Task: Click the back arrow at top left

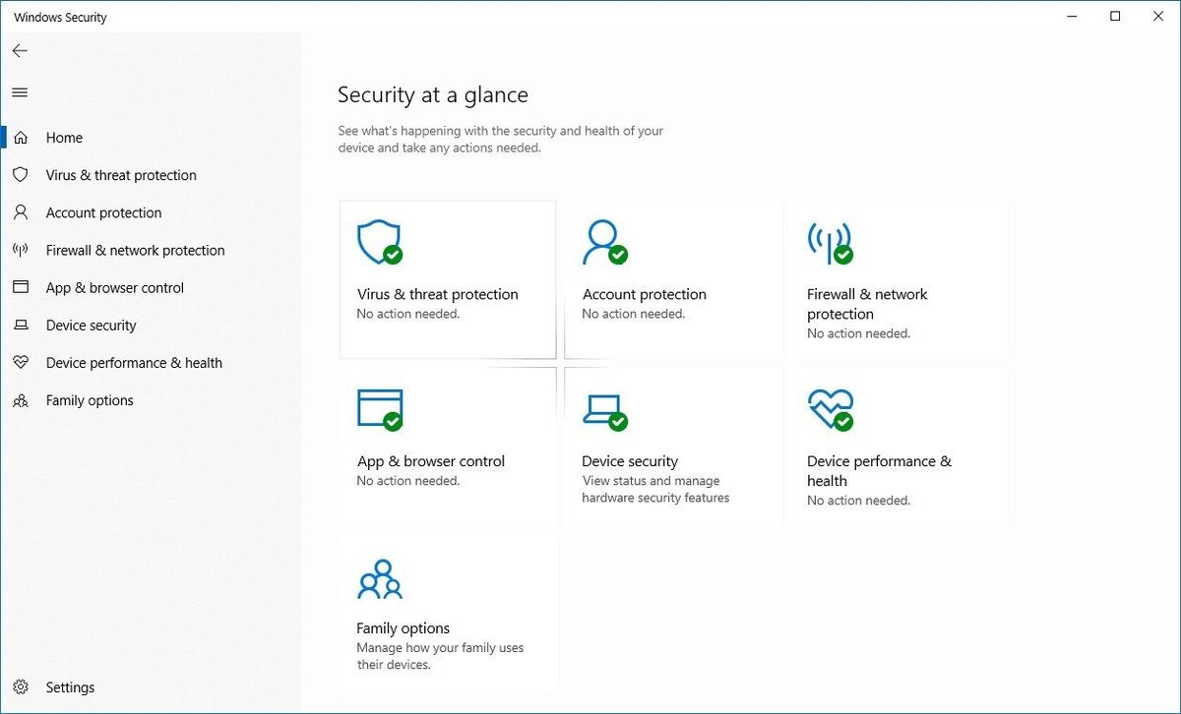Action: coord(19,50)
